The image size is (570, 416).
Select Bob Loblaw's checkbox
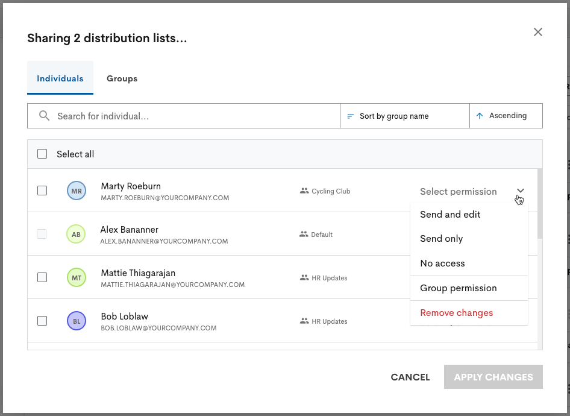42,321
